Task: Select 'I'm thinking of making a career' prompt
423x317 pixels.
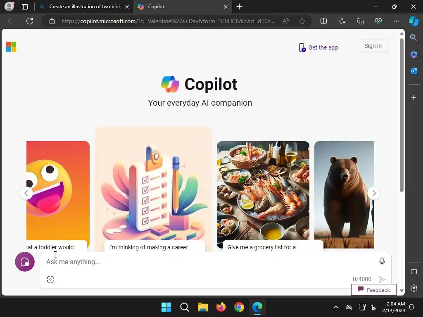Action: tap(149, 247)
